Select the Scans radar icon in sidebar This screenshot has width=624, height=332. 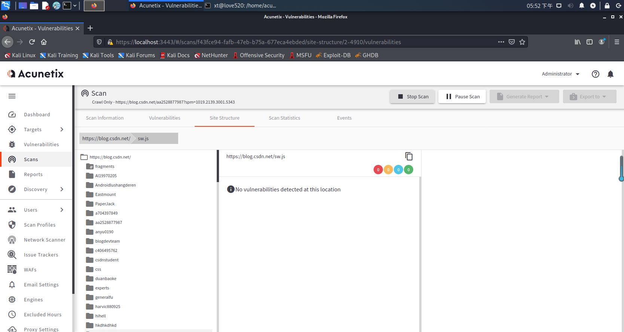tap(12, 159)
